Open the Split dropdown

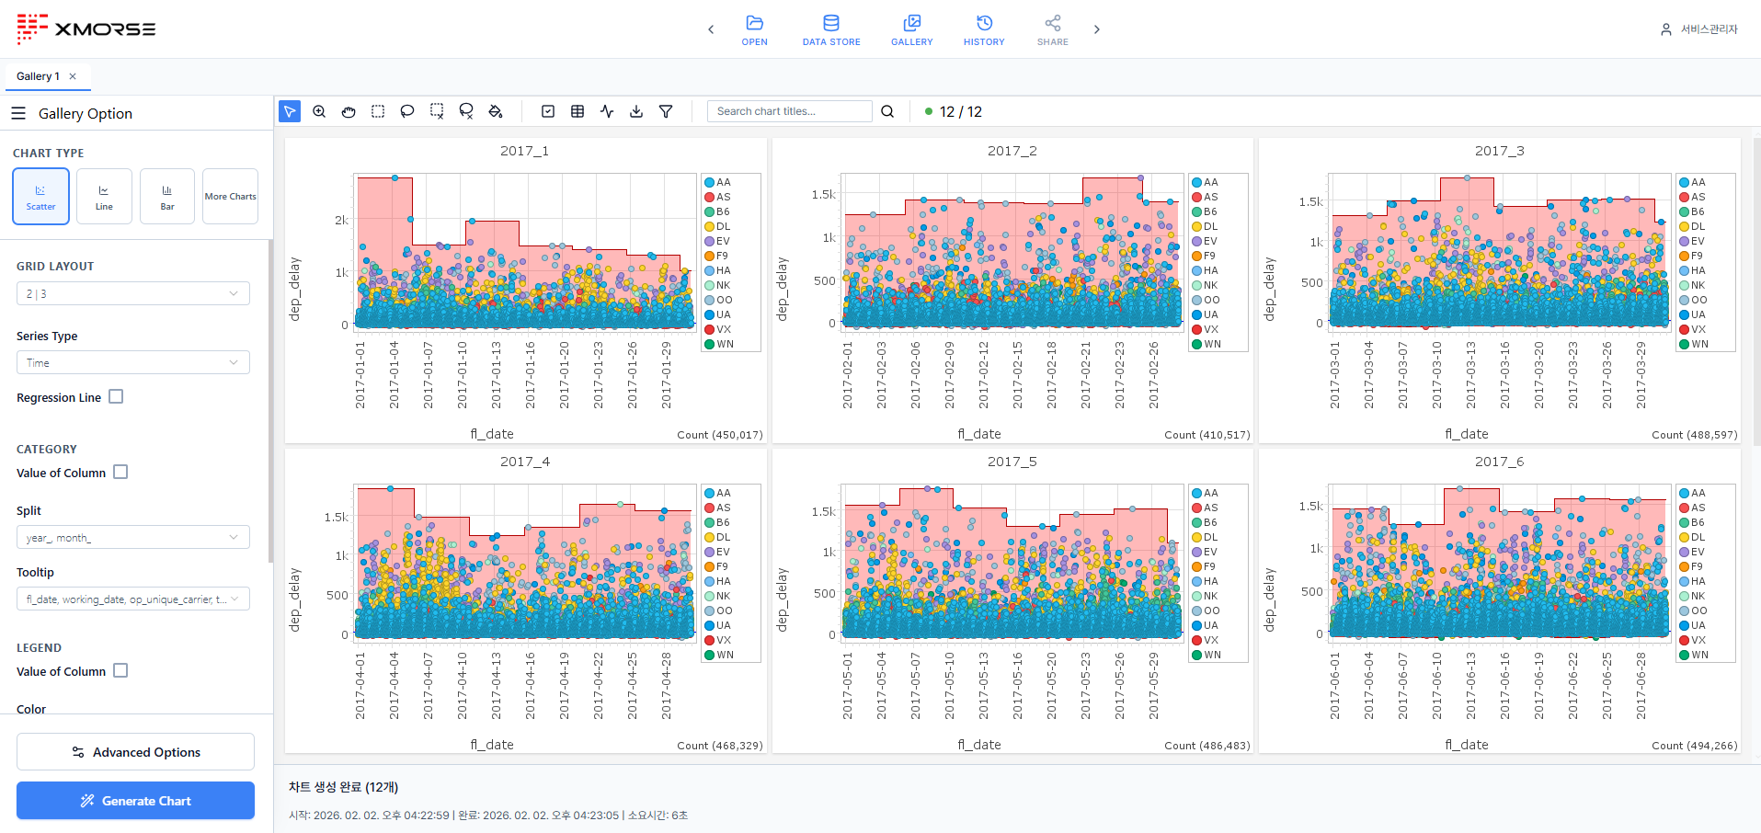click(x=133, y=537)
